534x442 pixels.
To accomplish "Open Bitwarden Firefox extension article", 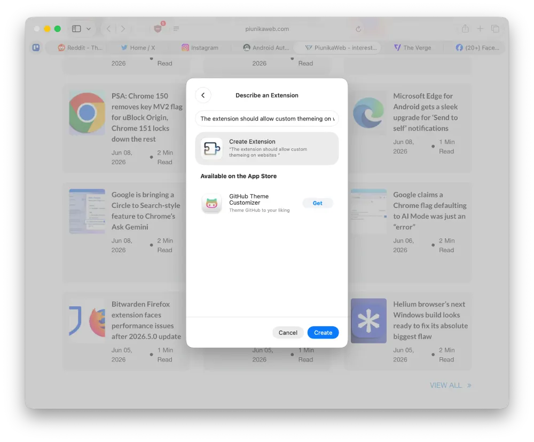I will coord(146,320).
